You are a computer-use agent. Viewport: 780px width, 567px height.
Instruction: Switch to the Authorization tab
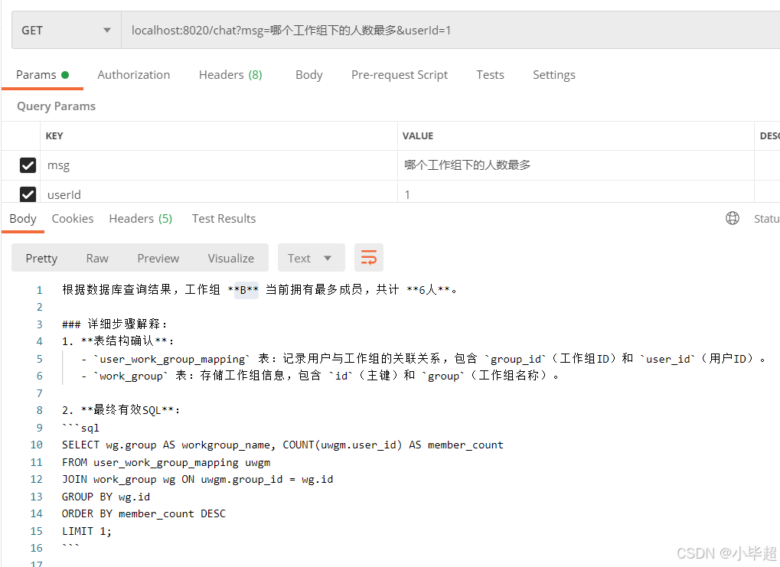(133, 75)
